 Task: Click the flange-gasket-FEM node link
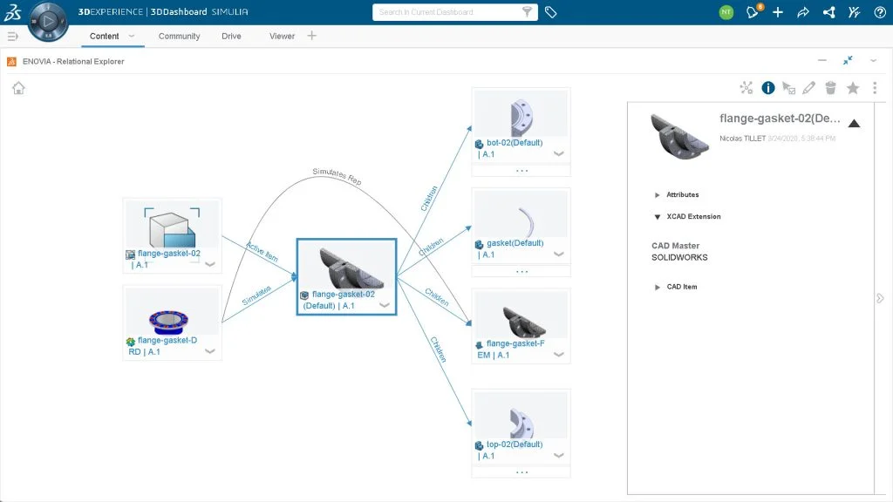[515, 343]
